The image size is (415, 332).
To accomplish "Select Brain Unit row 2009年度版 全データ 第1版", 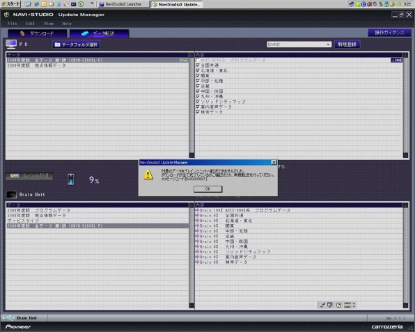I will coord(97,226).
